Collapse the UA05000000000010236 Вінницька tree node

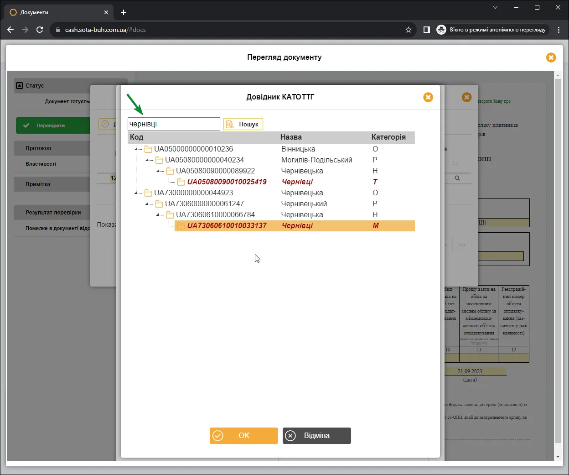(137, 149)
